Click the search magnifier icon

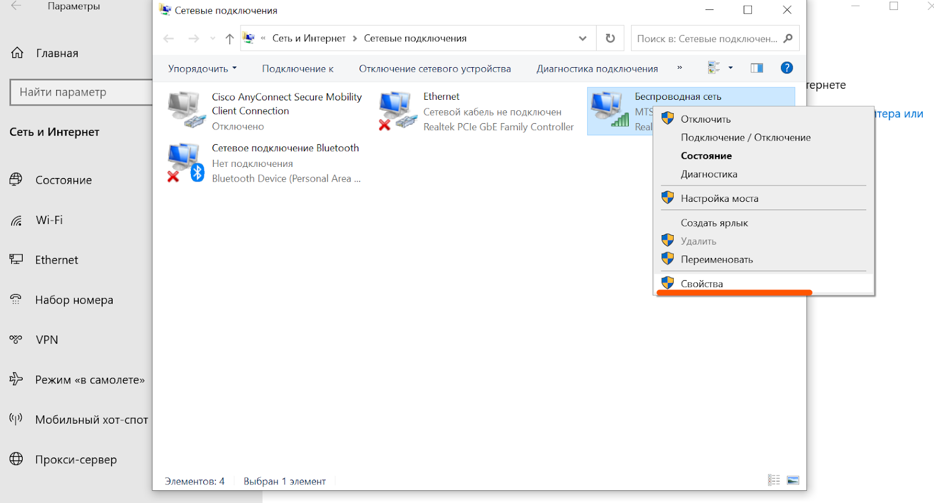[x=788, y=39]
